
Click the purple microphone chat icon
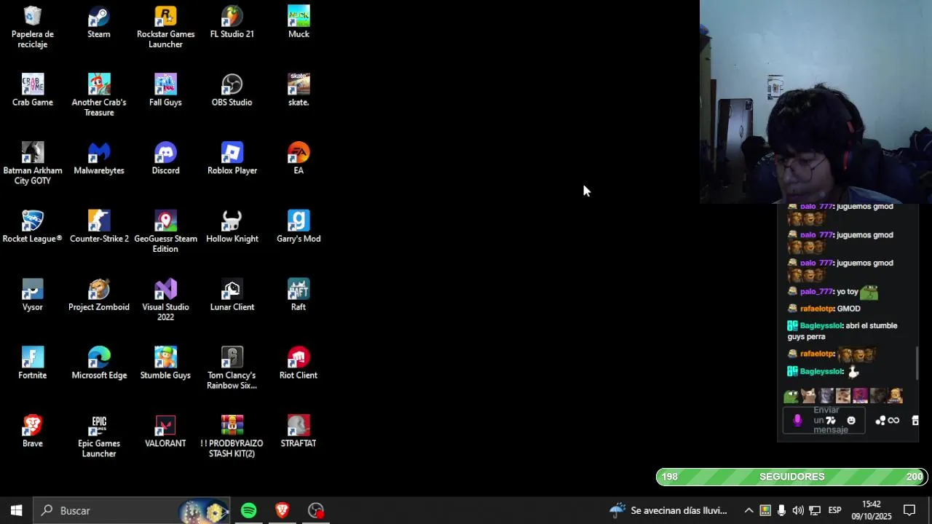point(797,420)
